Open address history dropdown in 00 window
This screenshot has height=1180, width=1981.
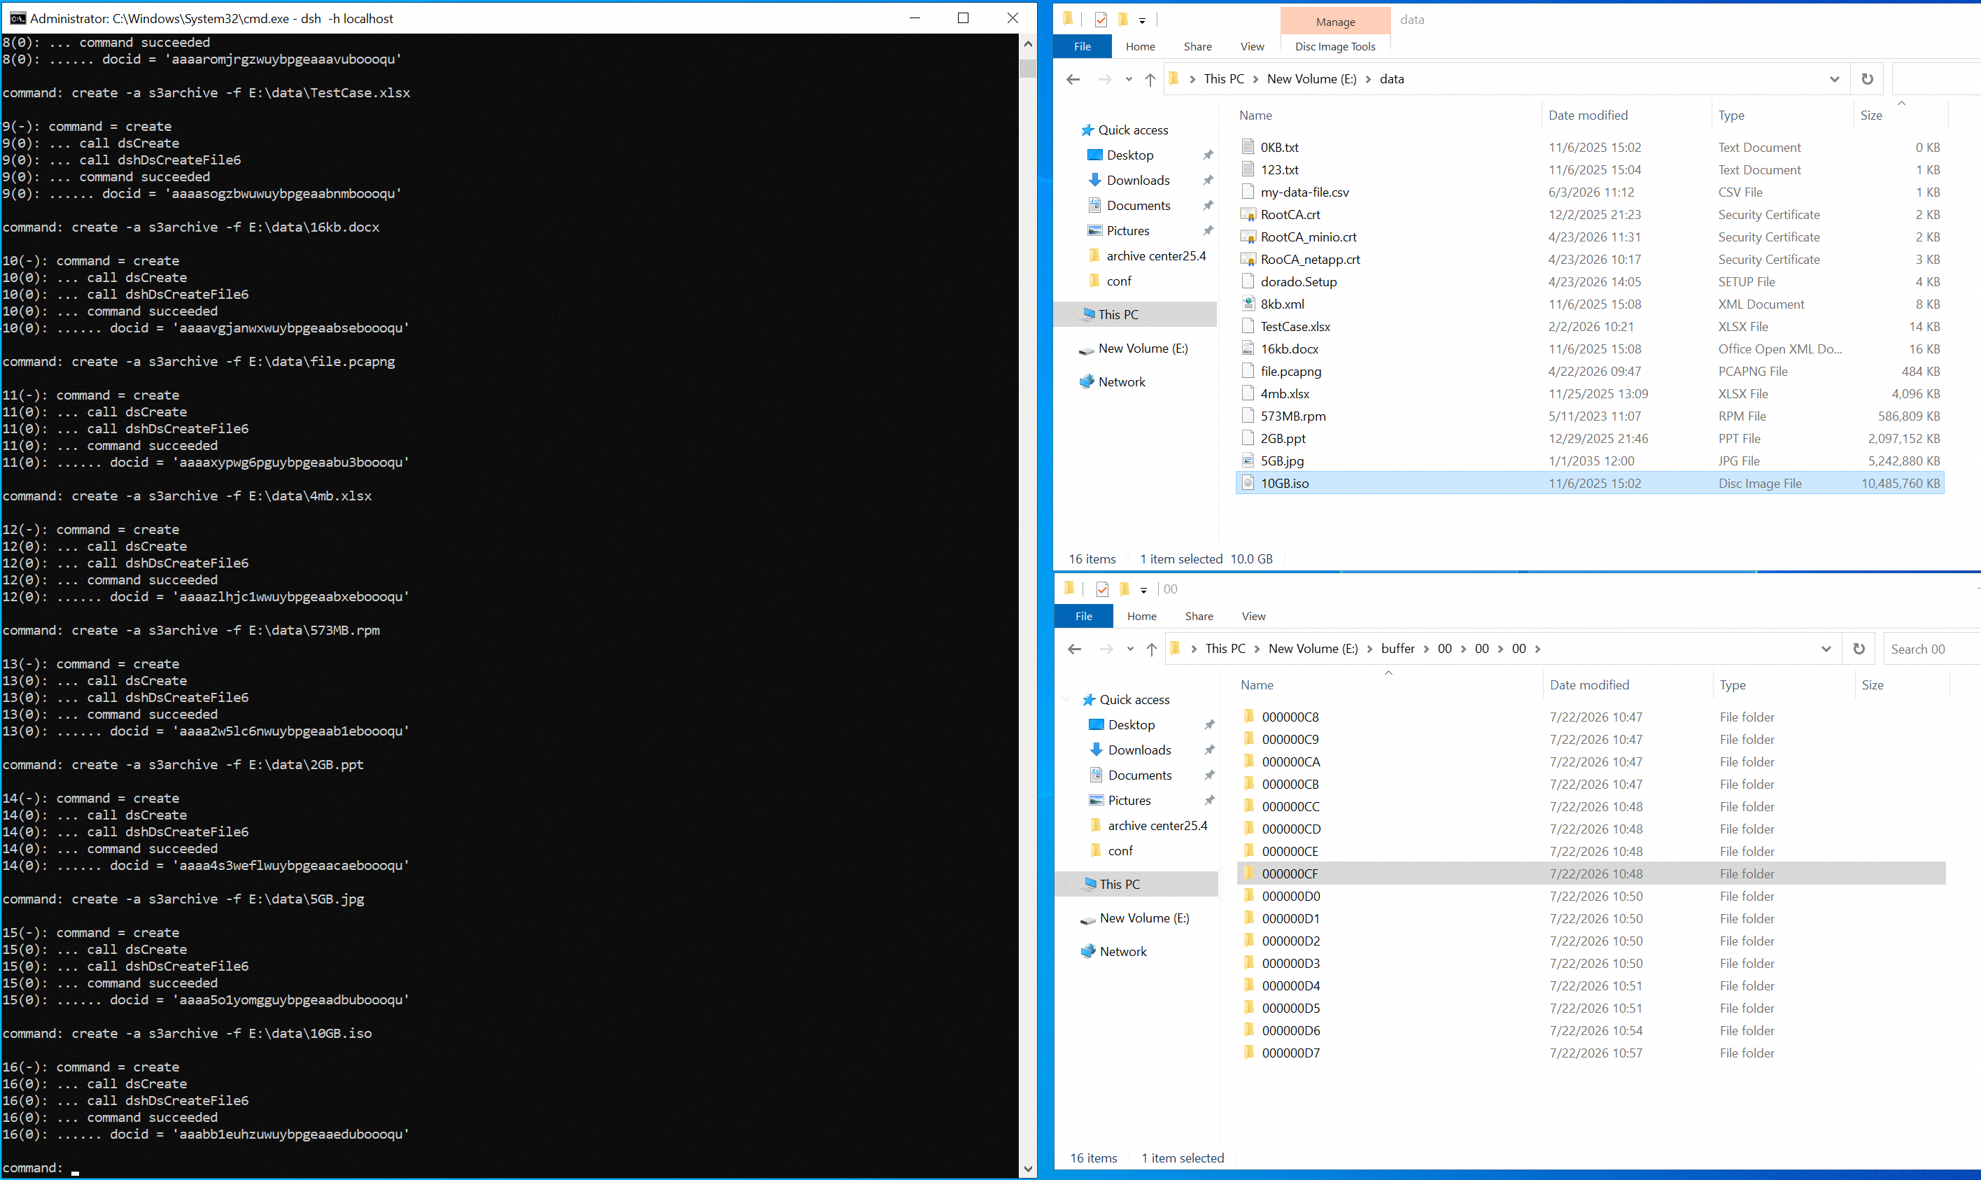[1826, 649]
